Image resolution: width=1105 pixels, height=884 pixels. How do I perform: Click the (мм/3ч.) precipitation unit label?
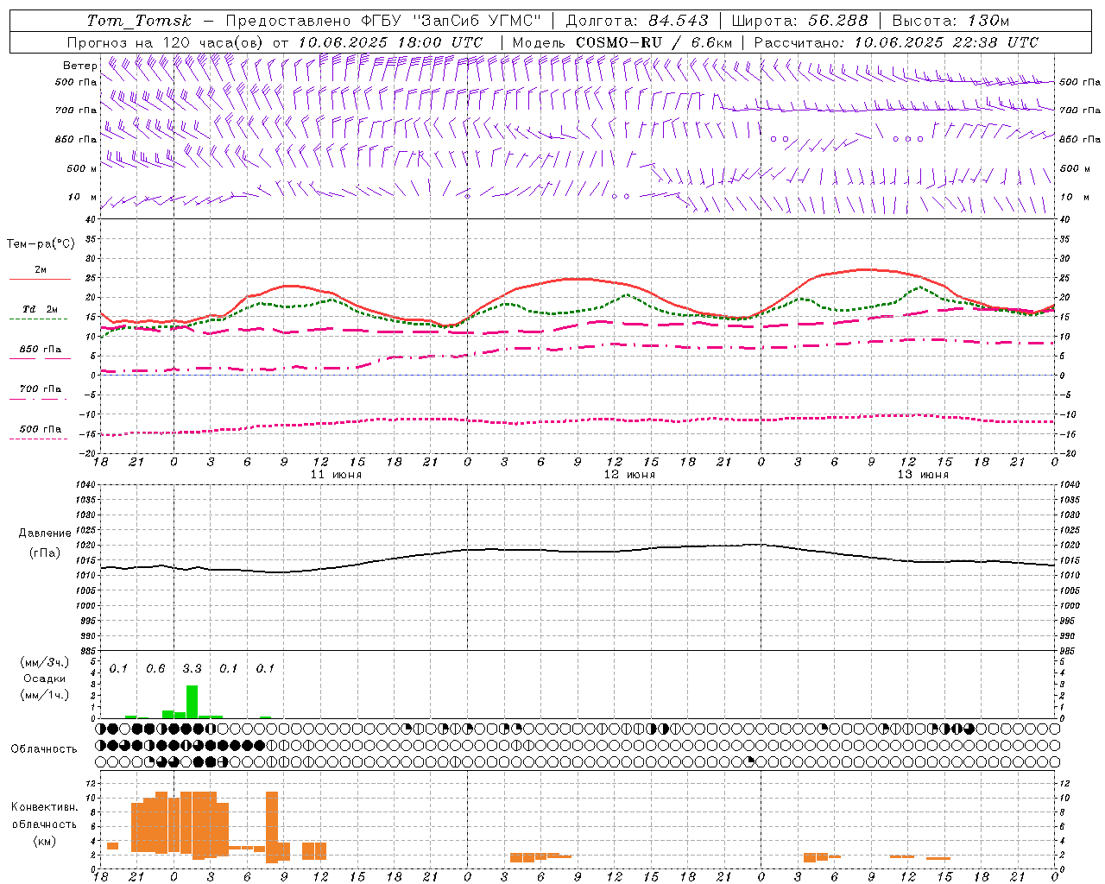tap(45, 662)
